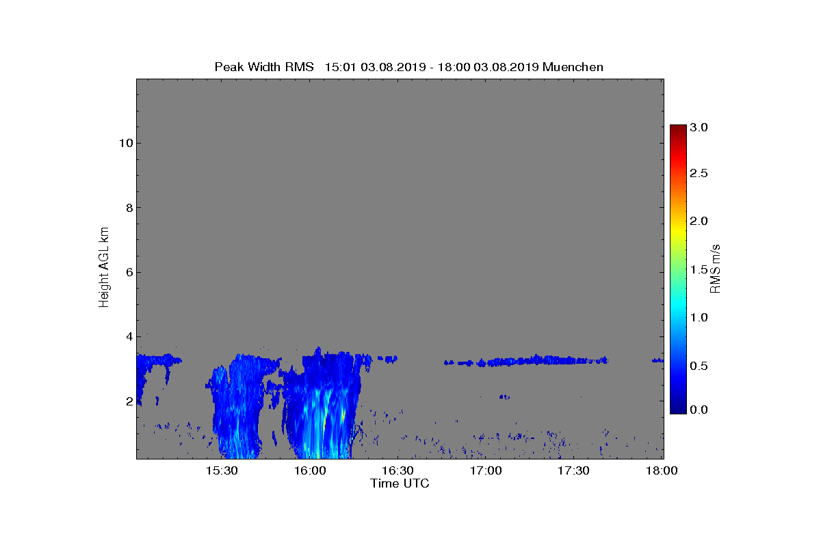Click the '16:30' time axis label
The image size is (821, 547).
point(398,471)
